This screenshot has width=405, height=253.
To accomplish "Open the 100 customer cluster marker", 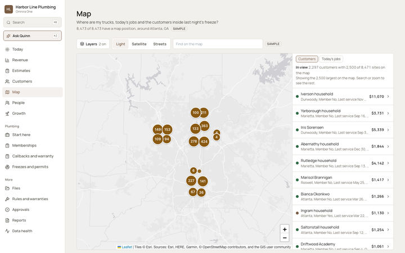I will [196, 112].
